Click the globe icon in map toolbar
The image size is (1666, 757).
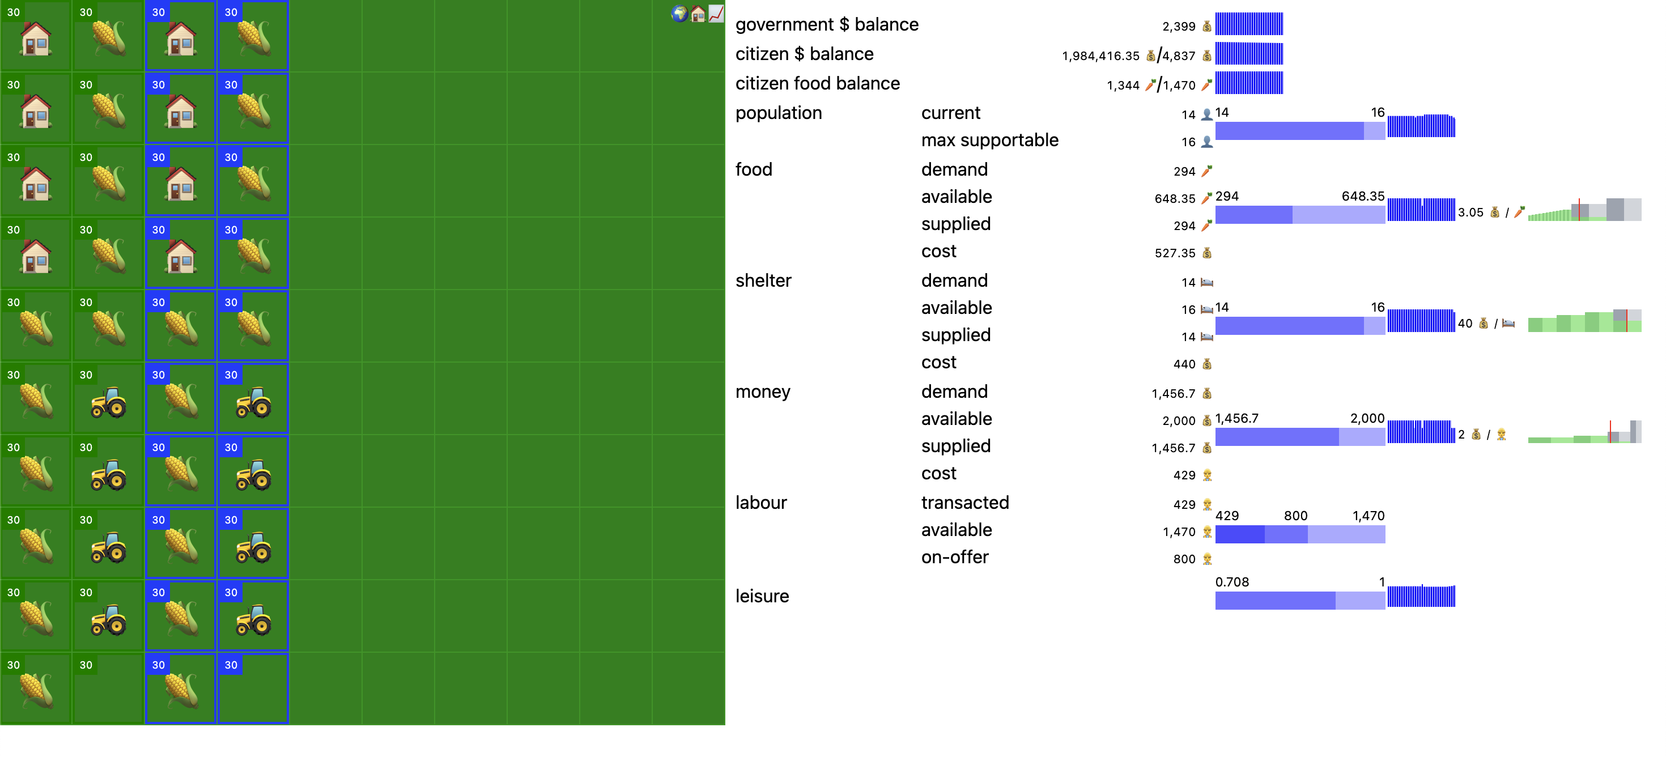tap(679, 14)
